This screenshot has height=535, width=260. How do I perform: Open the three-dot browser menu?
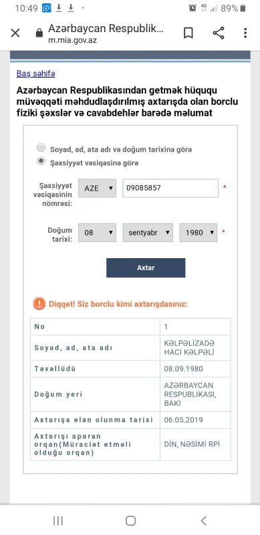pos(245,33)
